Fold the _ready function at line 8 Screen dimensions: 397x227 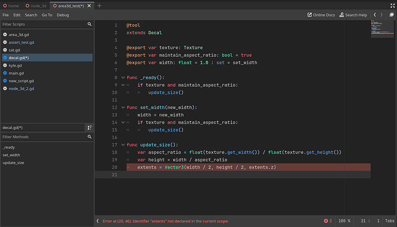[123, 78]
